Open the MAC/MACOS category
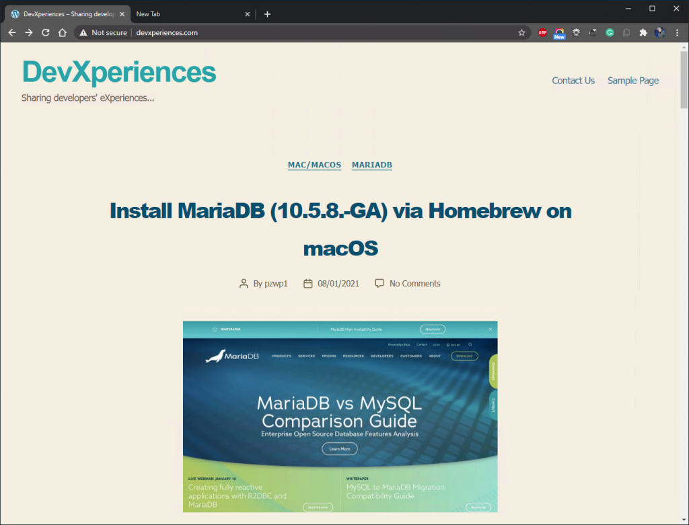 [x=315, y=165]
